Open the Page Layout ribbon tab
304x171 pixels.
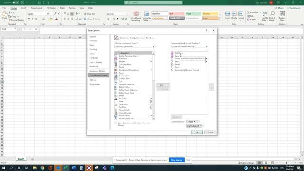tap(37, 8)
